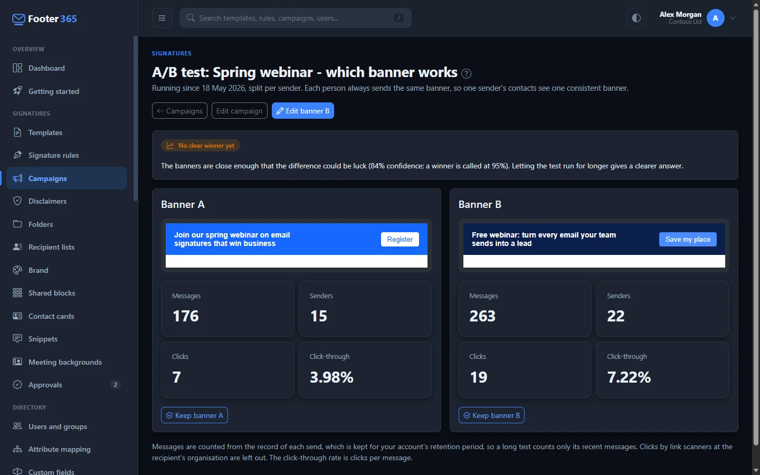Click the Register button in Banner A preview

tap(400, 239)
